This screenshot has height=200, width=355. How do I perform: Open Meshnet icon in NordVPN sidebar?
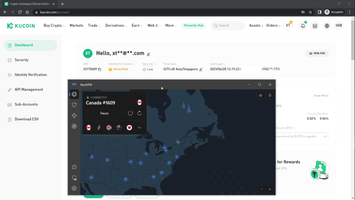(74, 116)
